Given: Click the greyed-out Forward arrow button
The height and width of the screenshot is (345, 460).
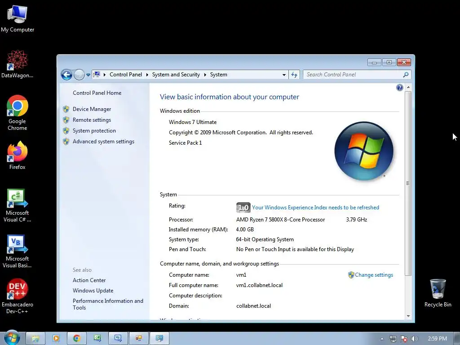Looking at the screenshot, I should [79, 75].
